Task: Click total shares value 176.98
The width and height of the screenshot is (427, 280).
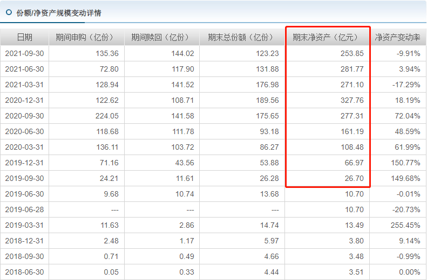Action: coord(267,85)
